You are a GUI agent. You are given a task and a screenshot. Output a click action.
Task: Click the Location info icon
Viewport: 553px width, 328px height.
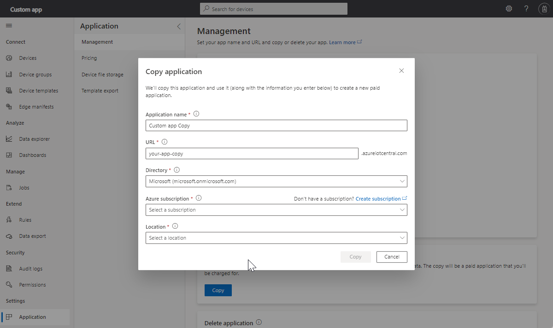(x=175, y=226)
